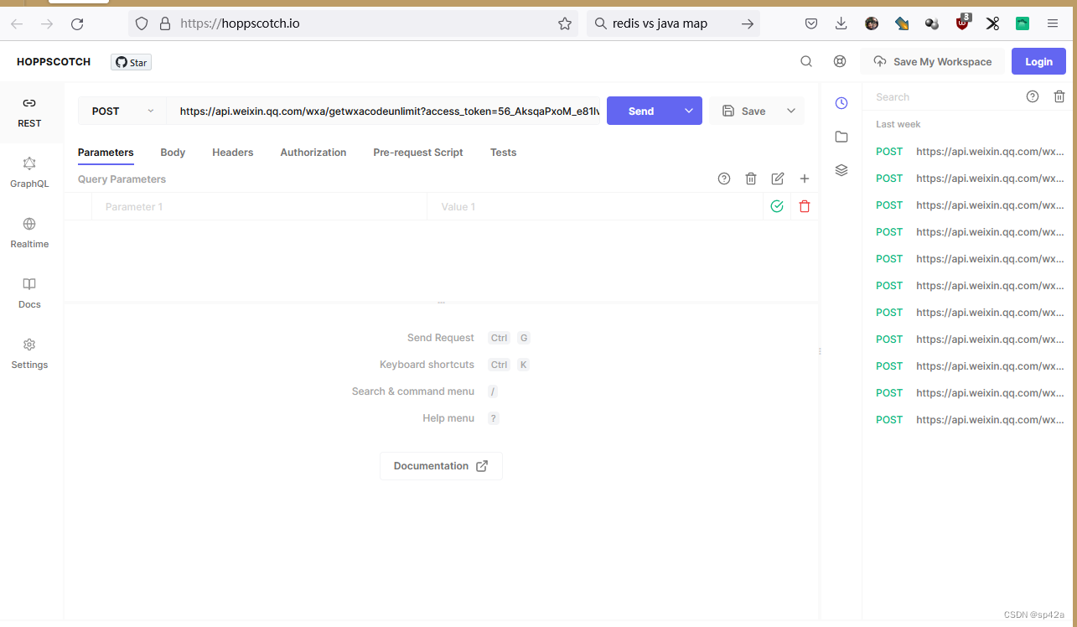The height and width of the screenshot is (627, 1077).
Task: Click the GitHub Star button
Action: click(131, 62)
